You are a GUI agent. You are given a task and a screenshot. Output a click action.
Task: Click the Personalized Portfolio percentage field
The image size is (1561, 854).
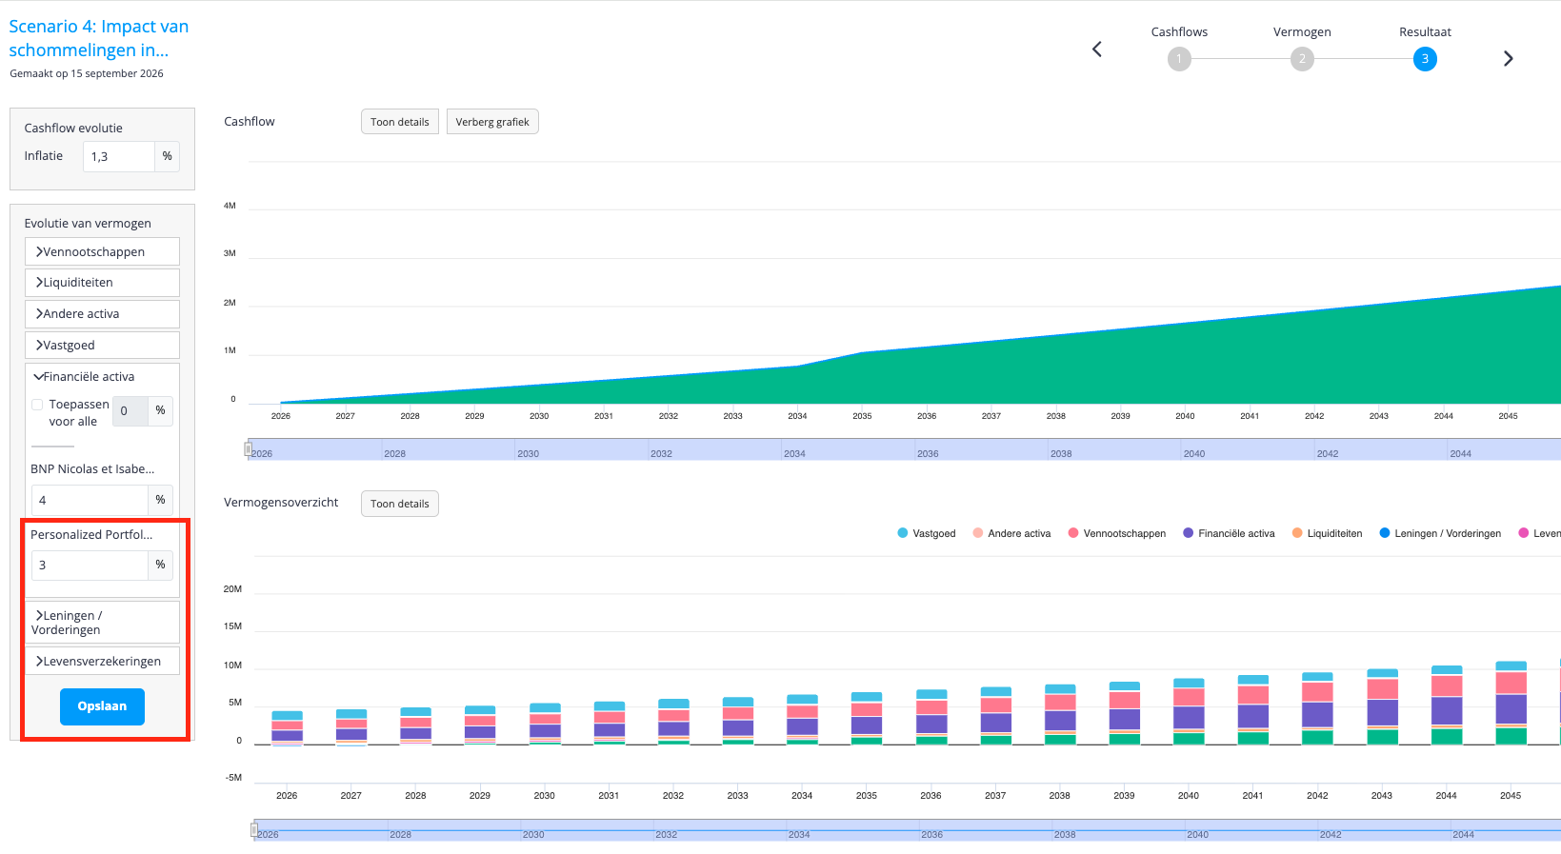tap(90, 565)
